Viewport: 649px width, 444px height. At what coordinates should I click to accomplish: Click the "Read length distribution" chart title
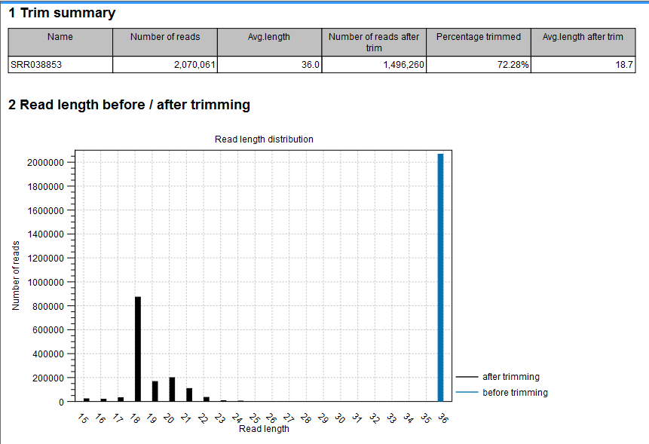[264, 139]
